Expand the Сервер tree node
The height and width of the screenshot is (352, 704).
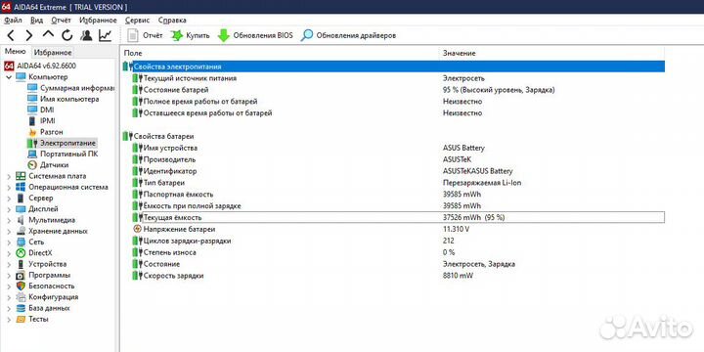9,198
